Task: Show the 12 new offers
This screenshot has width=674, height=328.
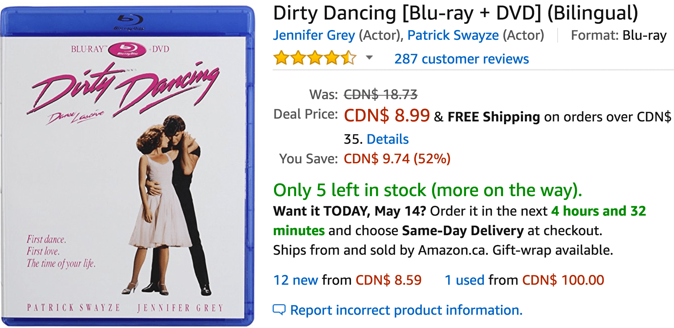Action: (295, 280)
